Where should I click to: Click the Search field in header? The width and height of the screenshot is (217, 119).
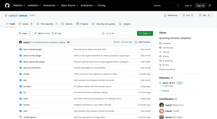(x=167, y=5)
